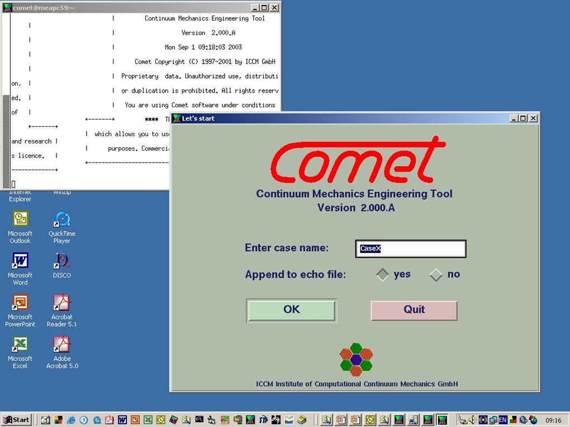Open the Let's start window system menu icon
The height and width of the screenshot is (427, 570).
click(177, 118)
